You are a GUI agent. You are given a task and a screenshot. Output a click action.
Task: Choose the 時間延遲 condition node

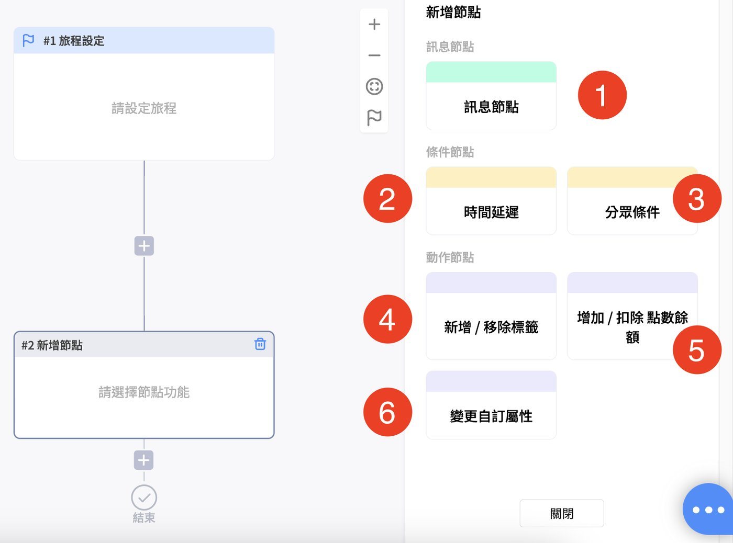point(491,201)
